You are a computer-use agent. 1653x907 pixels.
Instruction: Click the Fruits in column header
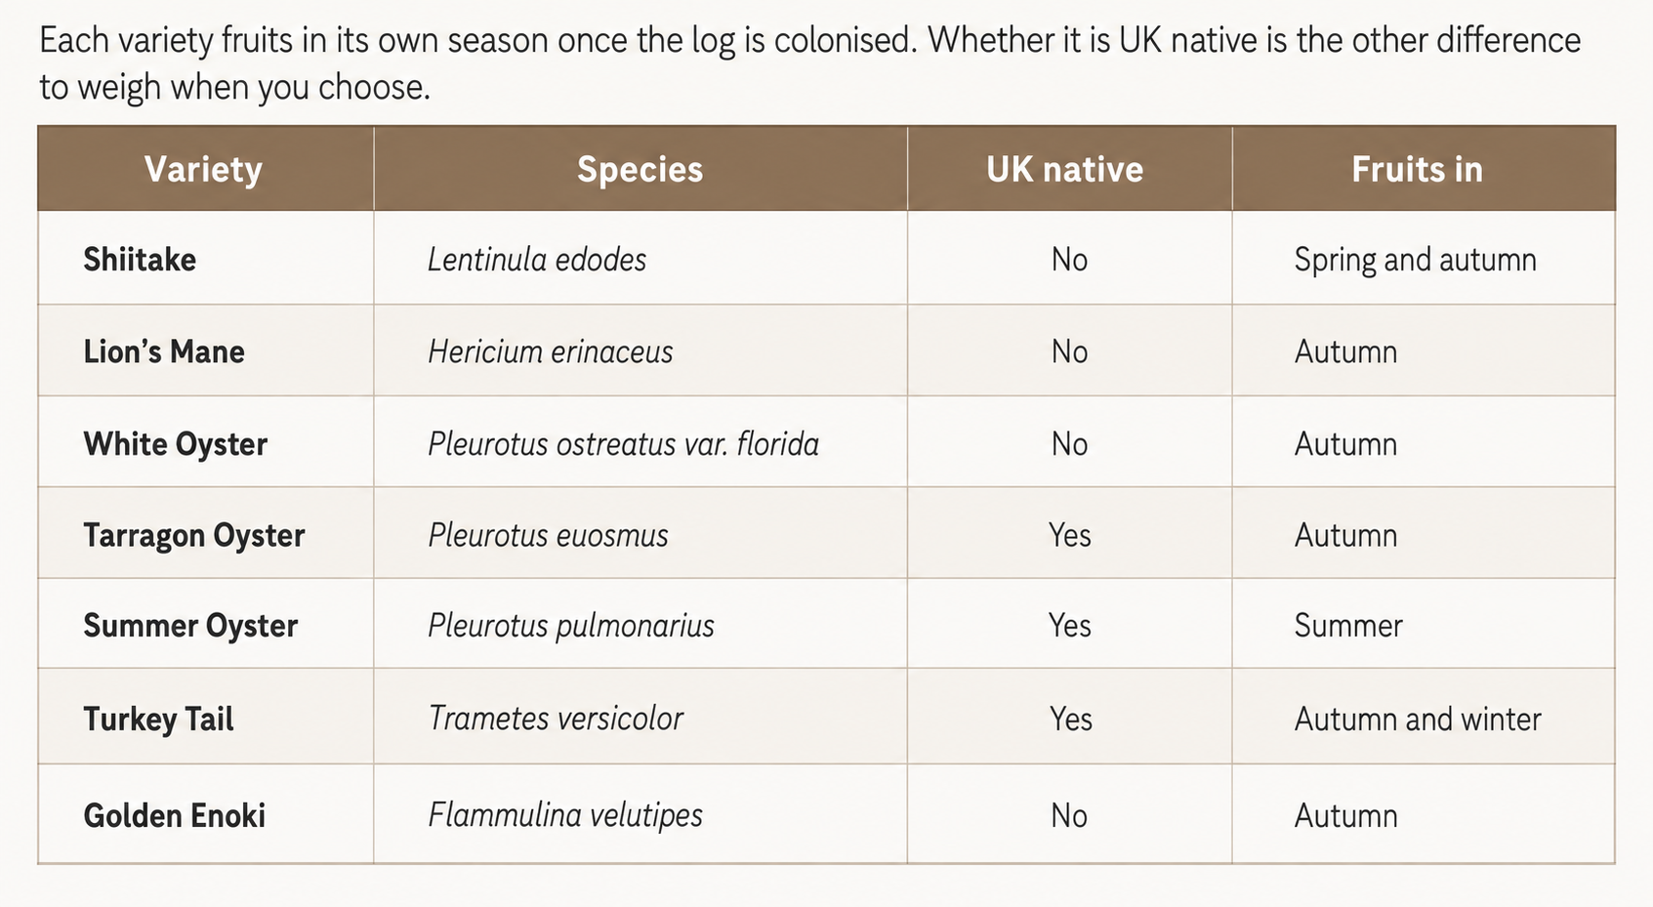pyautogui.click(x=1417, y=169)
